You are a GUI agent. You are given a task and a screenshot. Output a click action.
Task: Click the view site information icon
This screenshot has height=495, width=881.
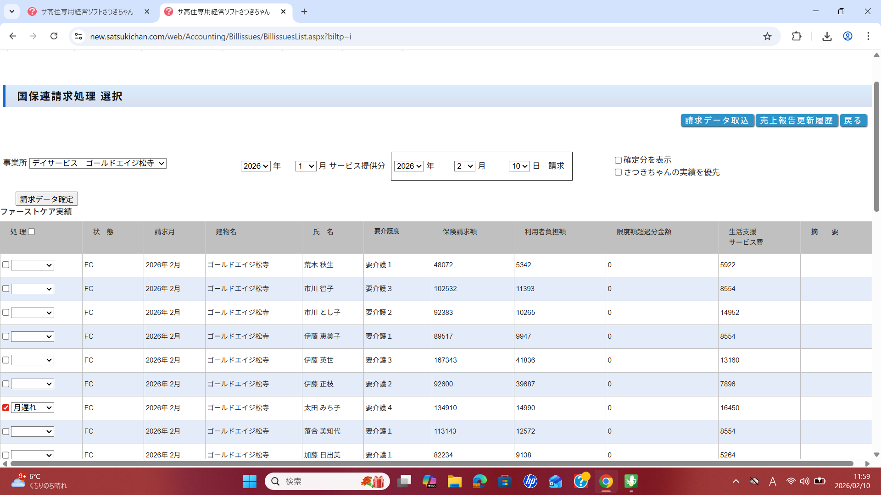[78, 36]
